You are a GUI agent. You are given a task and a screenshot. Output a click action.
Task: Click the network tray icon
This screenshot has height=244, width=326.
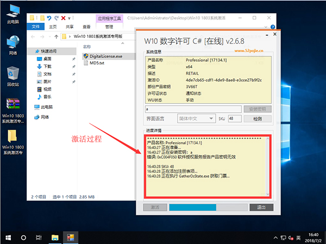pos(283,238)
